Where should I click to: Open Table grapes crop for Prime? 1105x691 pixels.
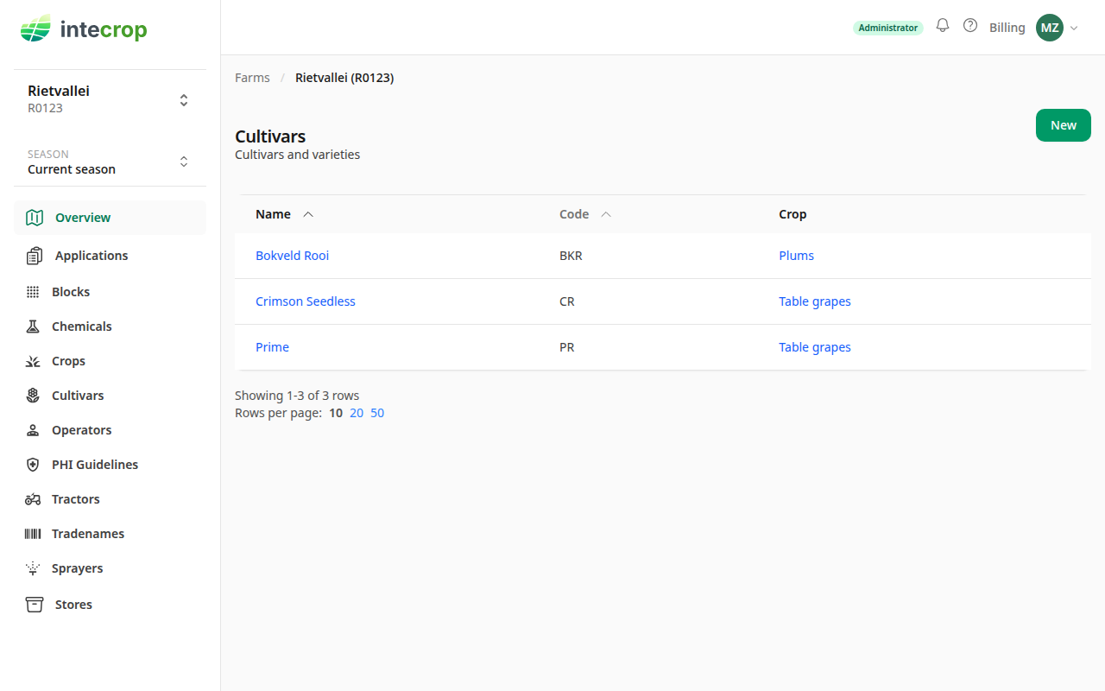click(x=815, y=347)
